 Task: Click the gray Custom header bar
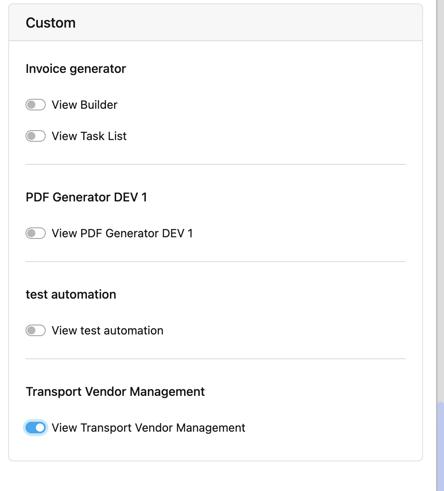247,23
